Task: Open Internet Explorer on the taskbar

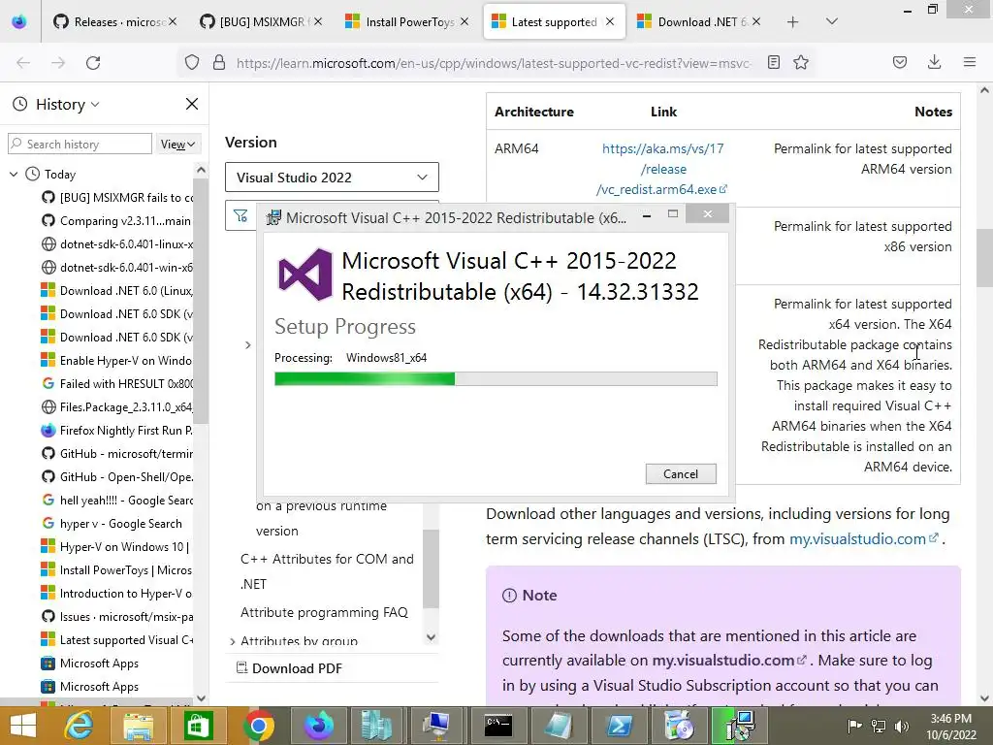Action: tap(79, 726)
